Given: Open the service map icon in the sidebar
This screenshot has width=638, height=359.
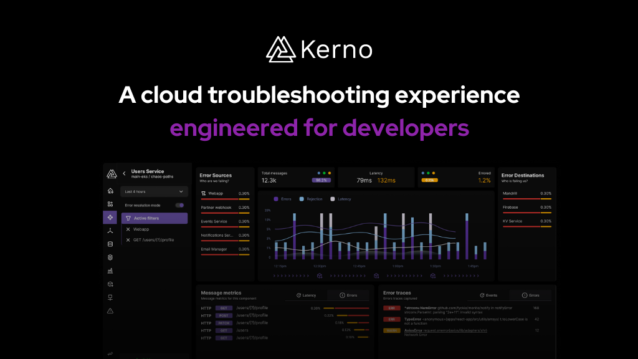Looking at the screenshot, I should [110, 216].
